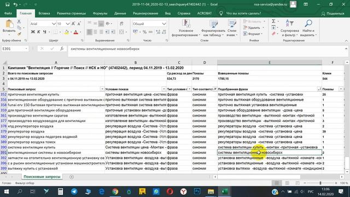
Task: Expand the formula bar chevron
Action: pos(346,49)
